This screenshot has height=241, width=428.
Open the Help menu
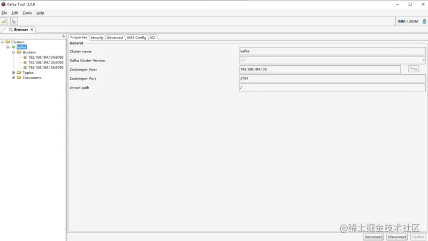[40, 13]
